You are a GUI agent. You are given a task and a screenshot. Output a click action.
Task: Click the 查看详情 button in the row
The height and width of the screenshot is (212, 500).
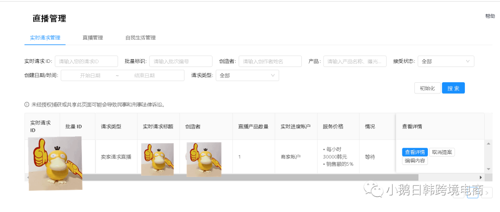click(x=415, y=152)
